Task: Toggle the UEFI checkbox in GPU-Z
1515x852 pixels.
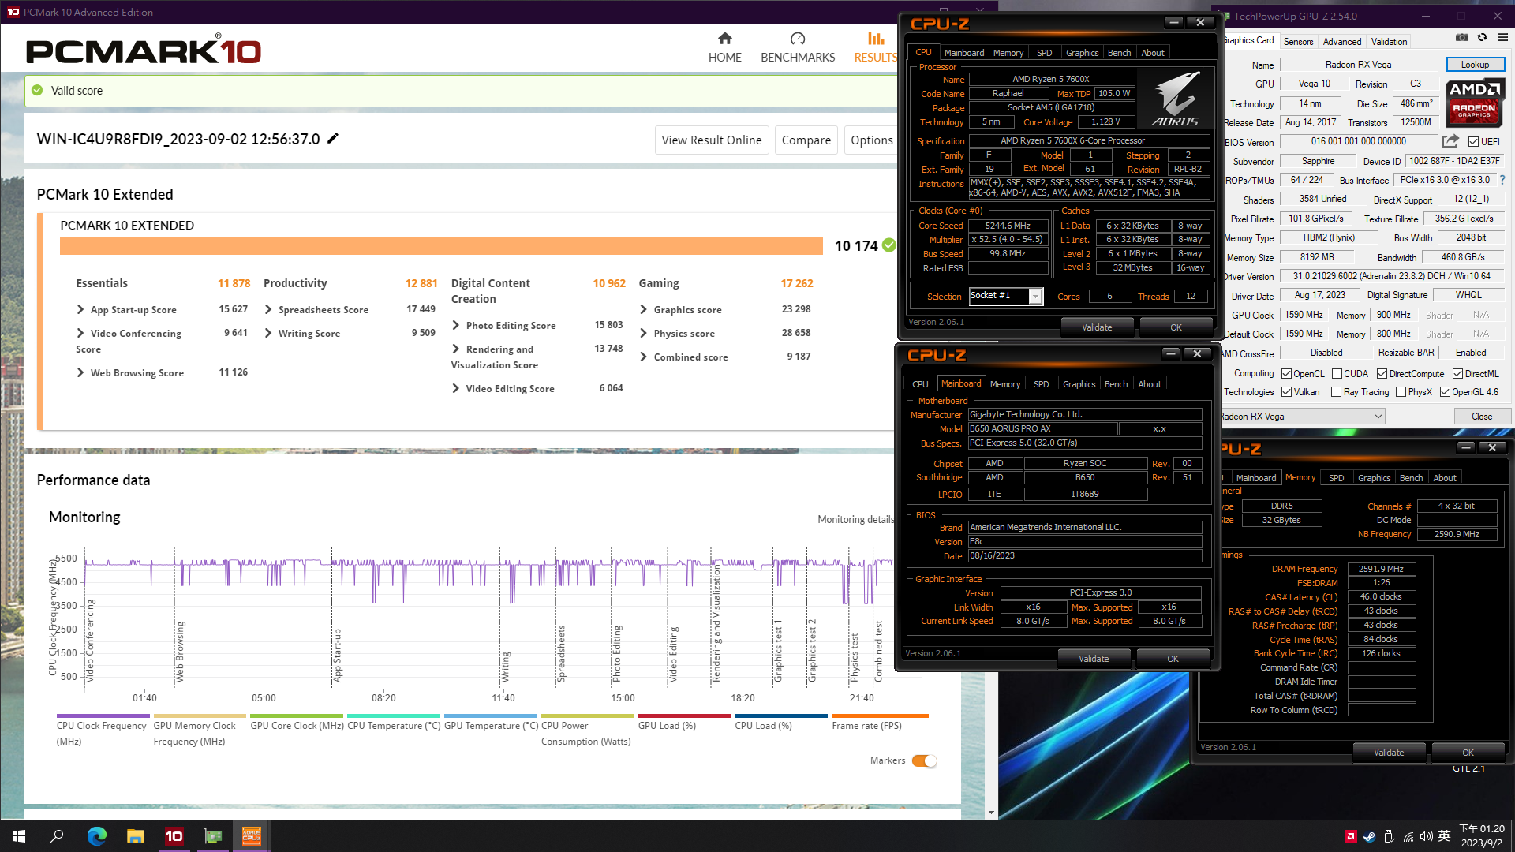Action: (x=1473, y=142)
